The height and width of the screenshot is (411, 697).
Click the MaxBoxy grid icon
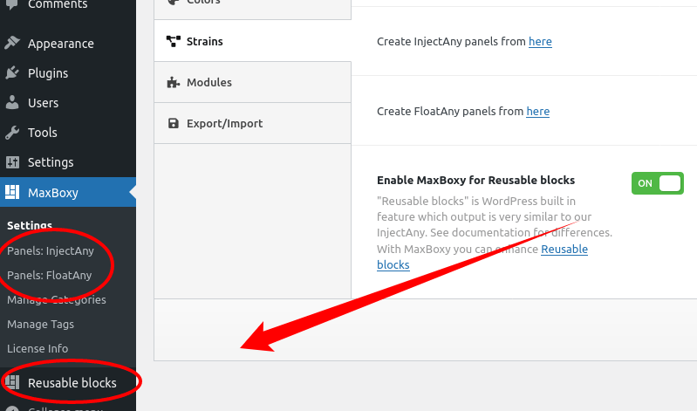point(12,192)
